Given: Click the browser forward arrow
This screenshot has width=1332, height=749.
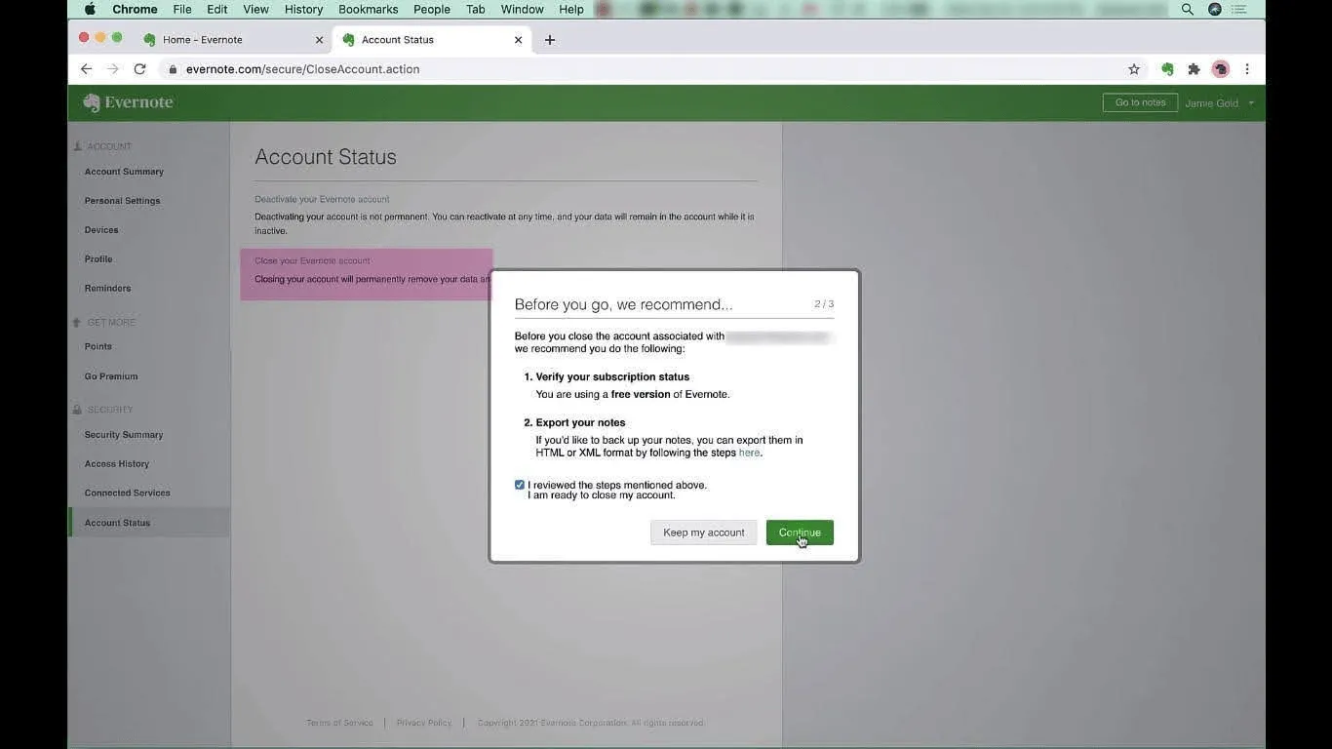Looking at the screenshot, I should [x=113, y=69].
